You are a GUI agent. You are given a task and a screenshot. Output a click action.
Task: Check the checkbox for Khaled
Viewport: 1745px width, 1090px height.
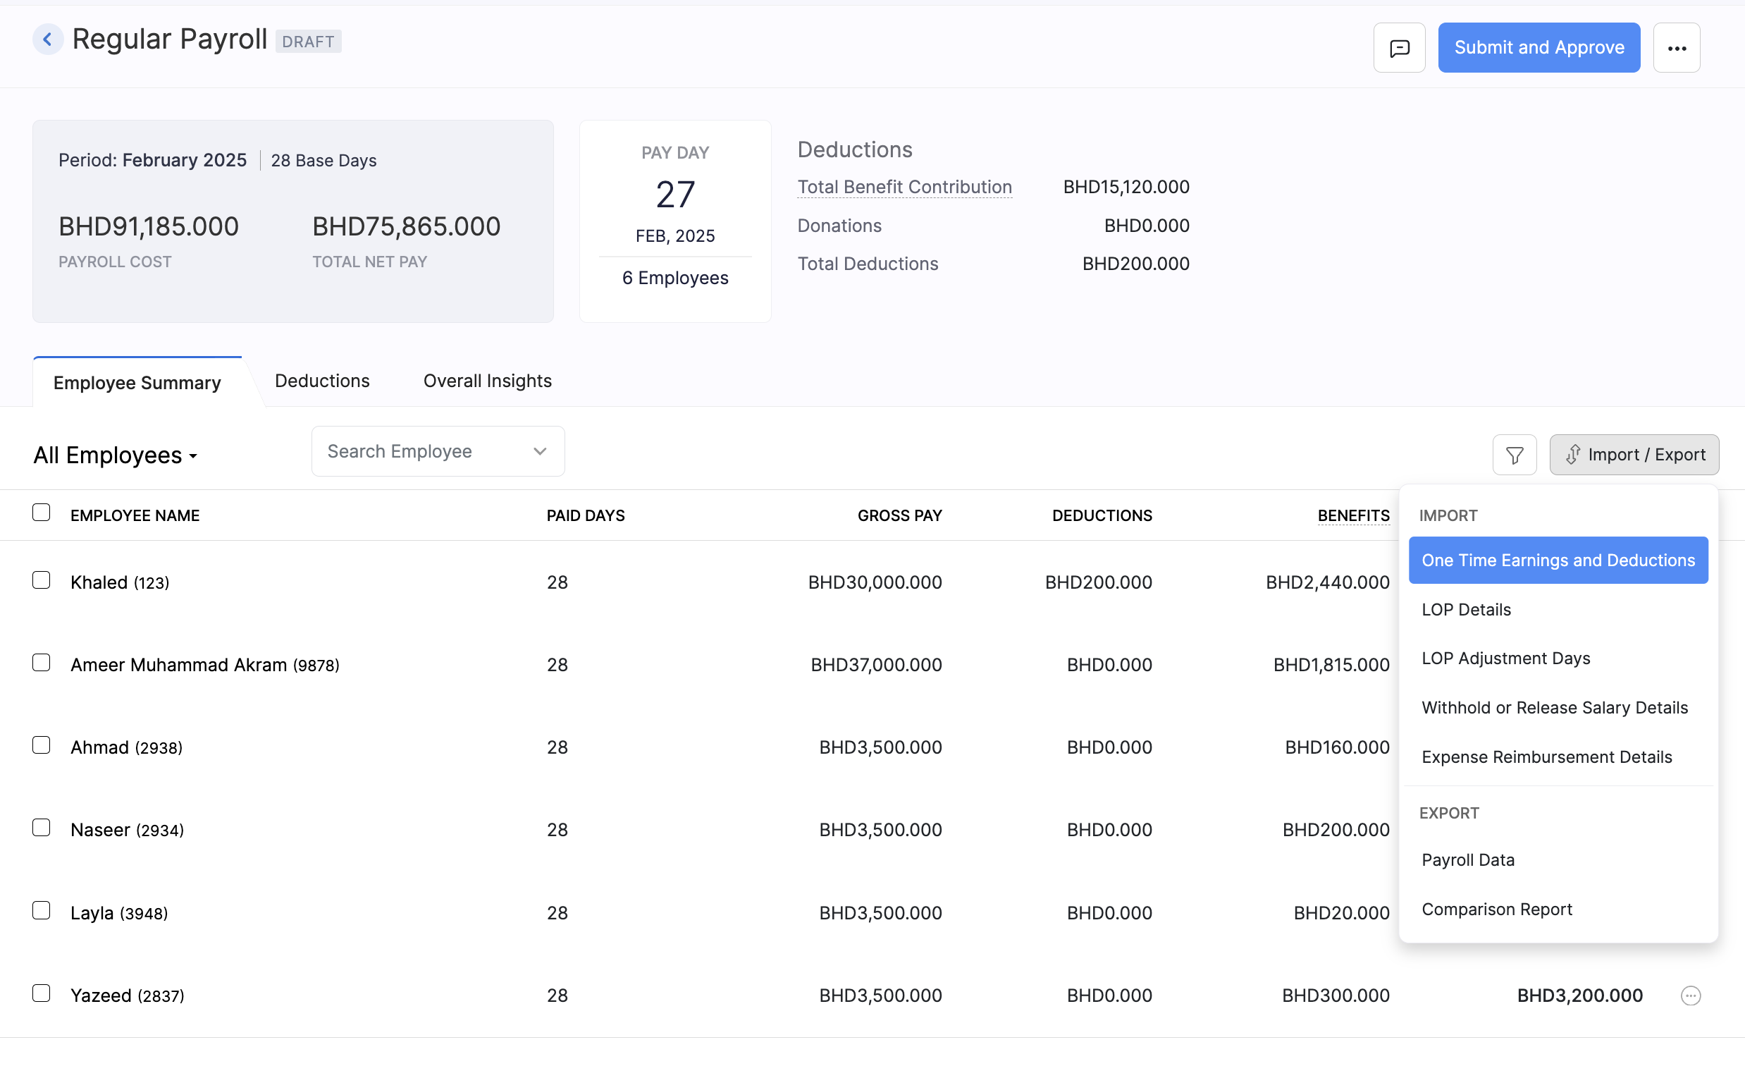41,580
